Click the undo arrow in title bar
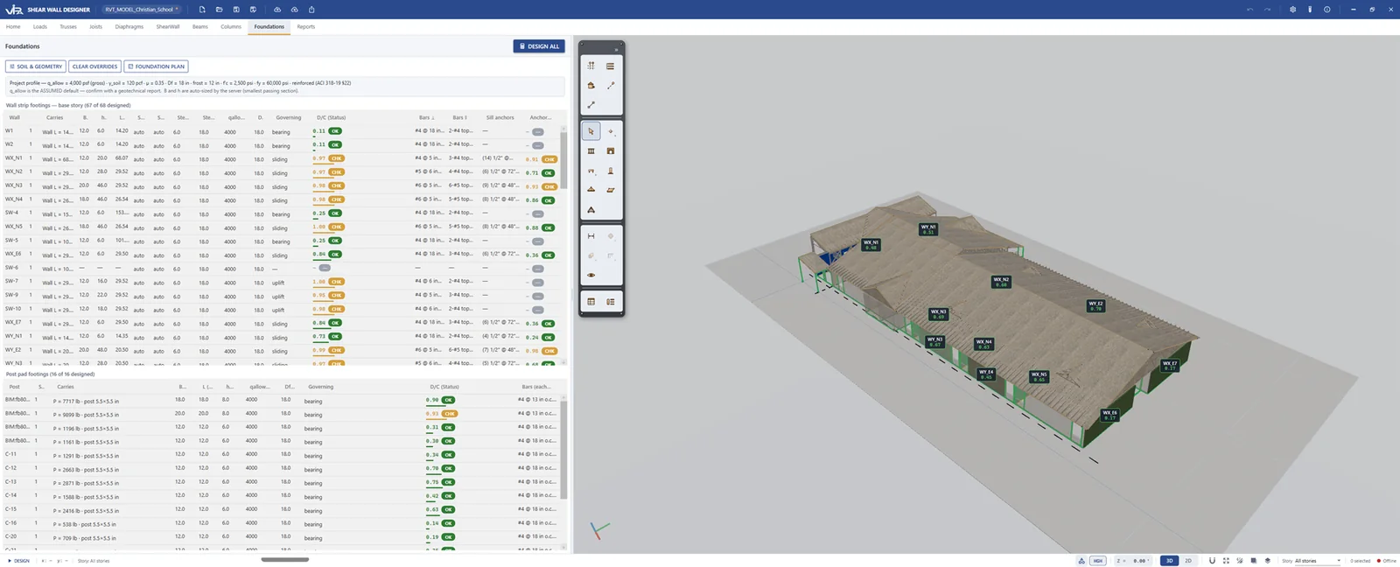This screenshot has height=567, width=1400. 1249,10
